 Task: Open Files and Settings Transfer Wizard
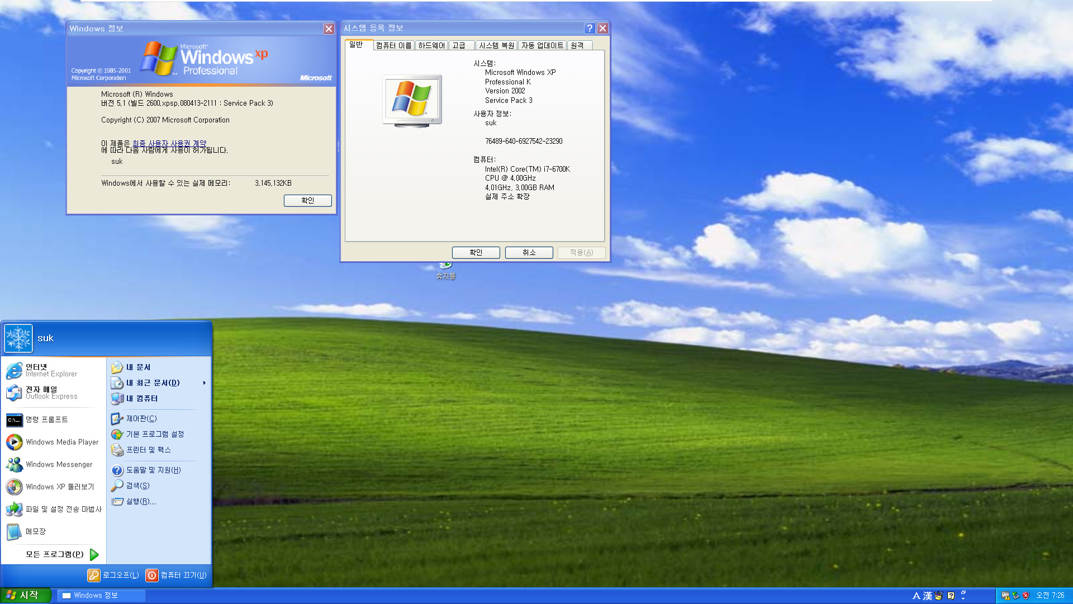pyautogui.click(x=54, y=509)
